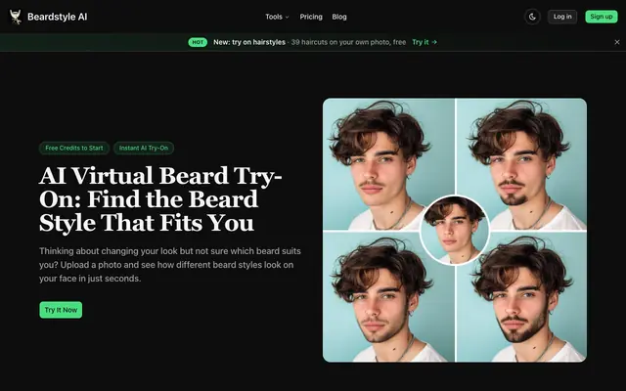Click the Free Credits to Start tag
This screenshot has height=391, width=626.
coord(74,148)
